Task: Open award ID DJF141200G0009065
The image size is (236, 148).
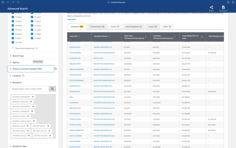Action: [76, 81]
